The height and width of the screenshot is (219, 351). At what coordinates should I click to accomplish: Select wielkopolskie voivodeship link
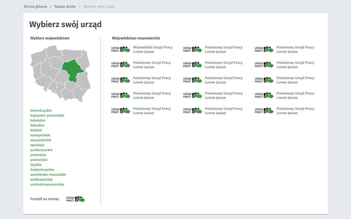(41, 180)
